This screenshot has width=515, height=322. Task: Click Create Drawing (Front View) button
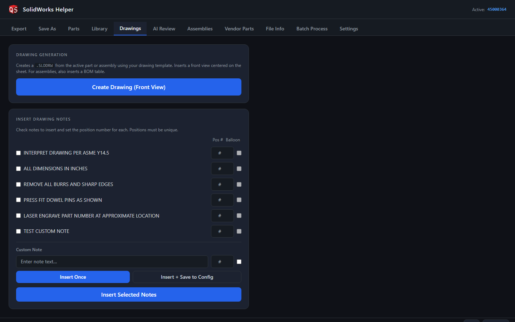129,87
